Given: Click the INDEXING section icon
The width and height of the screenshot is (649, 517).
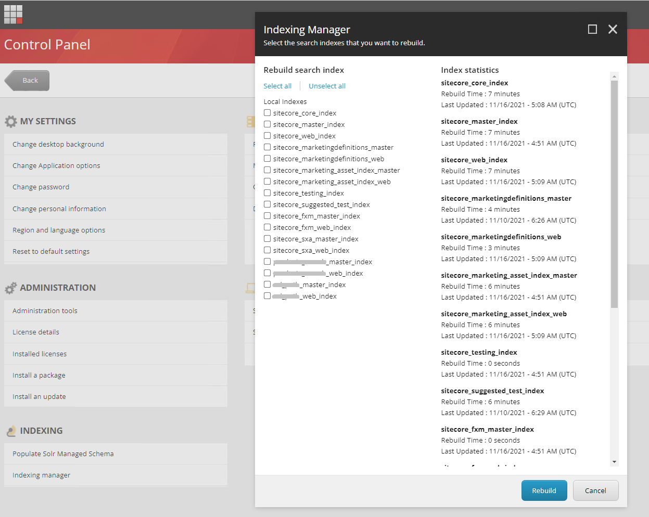Looking at the screenshot, I should click(x=11, y=430).
